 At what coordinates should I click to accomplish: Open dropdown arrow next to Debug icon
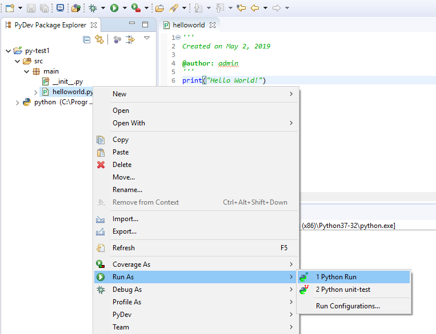click(x=103, y=8)
